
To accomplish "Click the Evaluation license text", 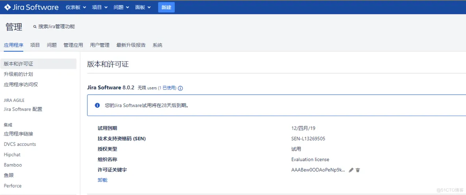I will [x=310, y=159].
